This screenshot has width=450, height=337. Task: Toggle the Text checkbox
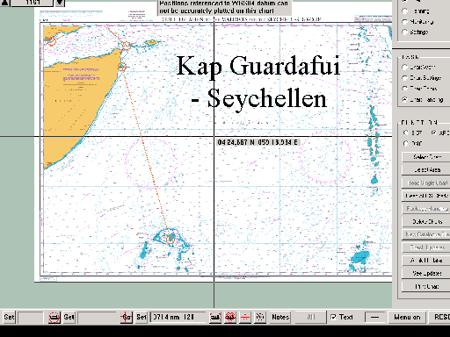[333, 317]
